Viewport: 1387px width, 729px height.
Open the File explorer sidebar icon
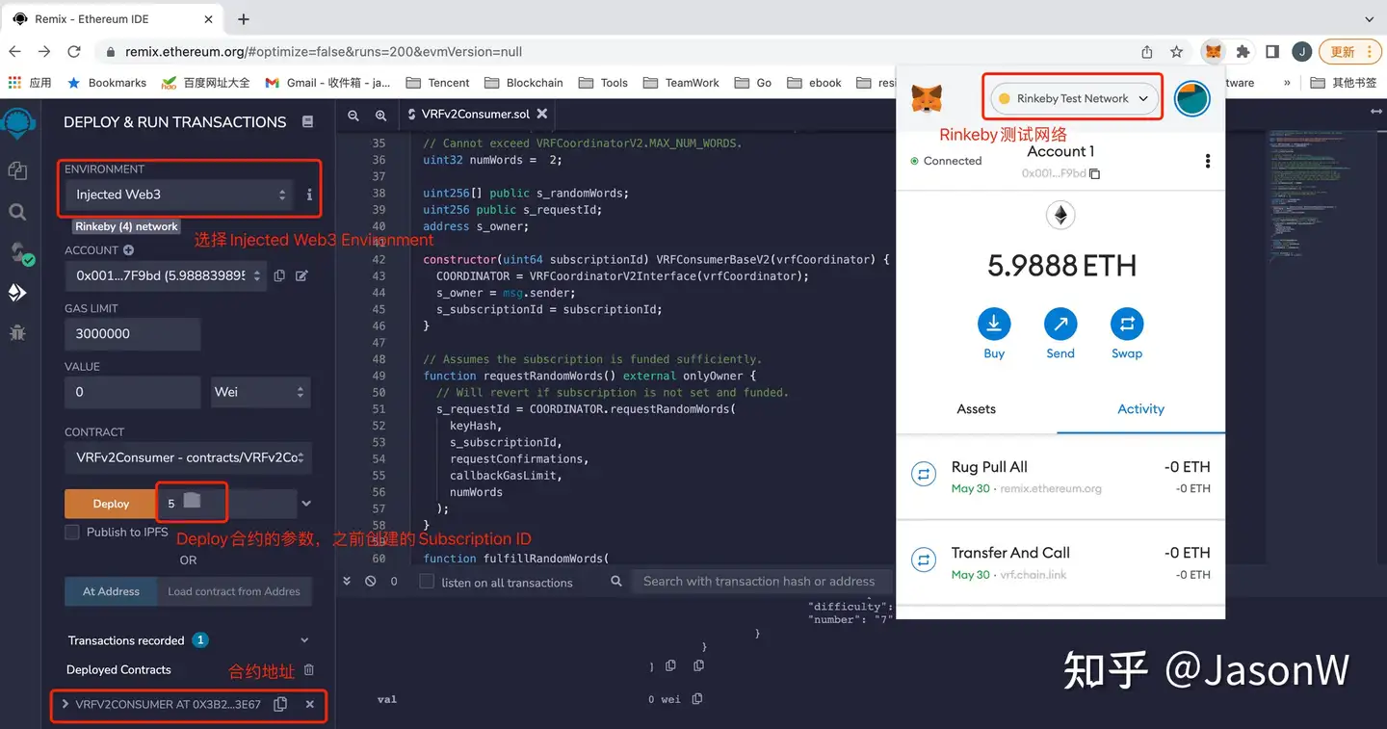(17, 170)
